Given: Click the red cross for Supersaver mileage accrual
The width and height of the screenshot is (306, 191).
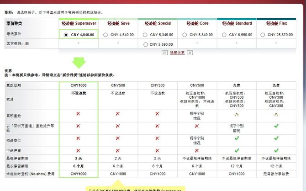Looking at the screenshot, I should tap(78, 114).
